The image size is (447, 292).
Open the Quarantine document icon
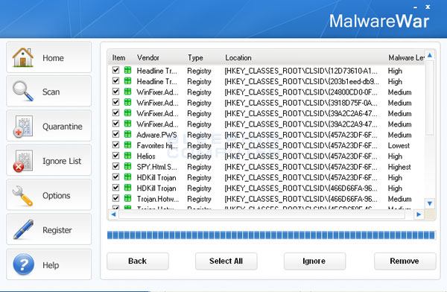pos(23,127)
